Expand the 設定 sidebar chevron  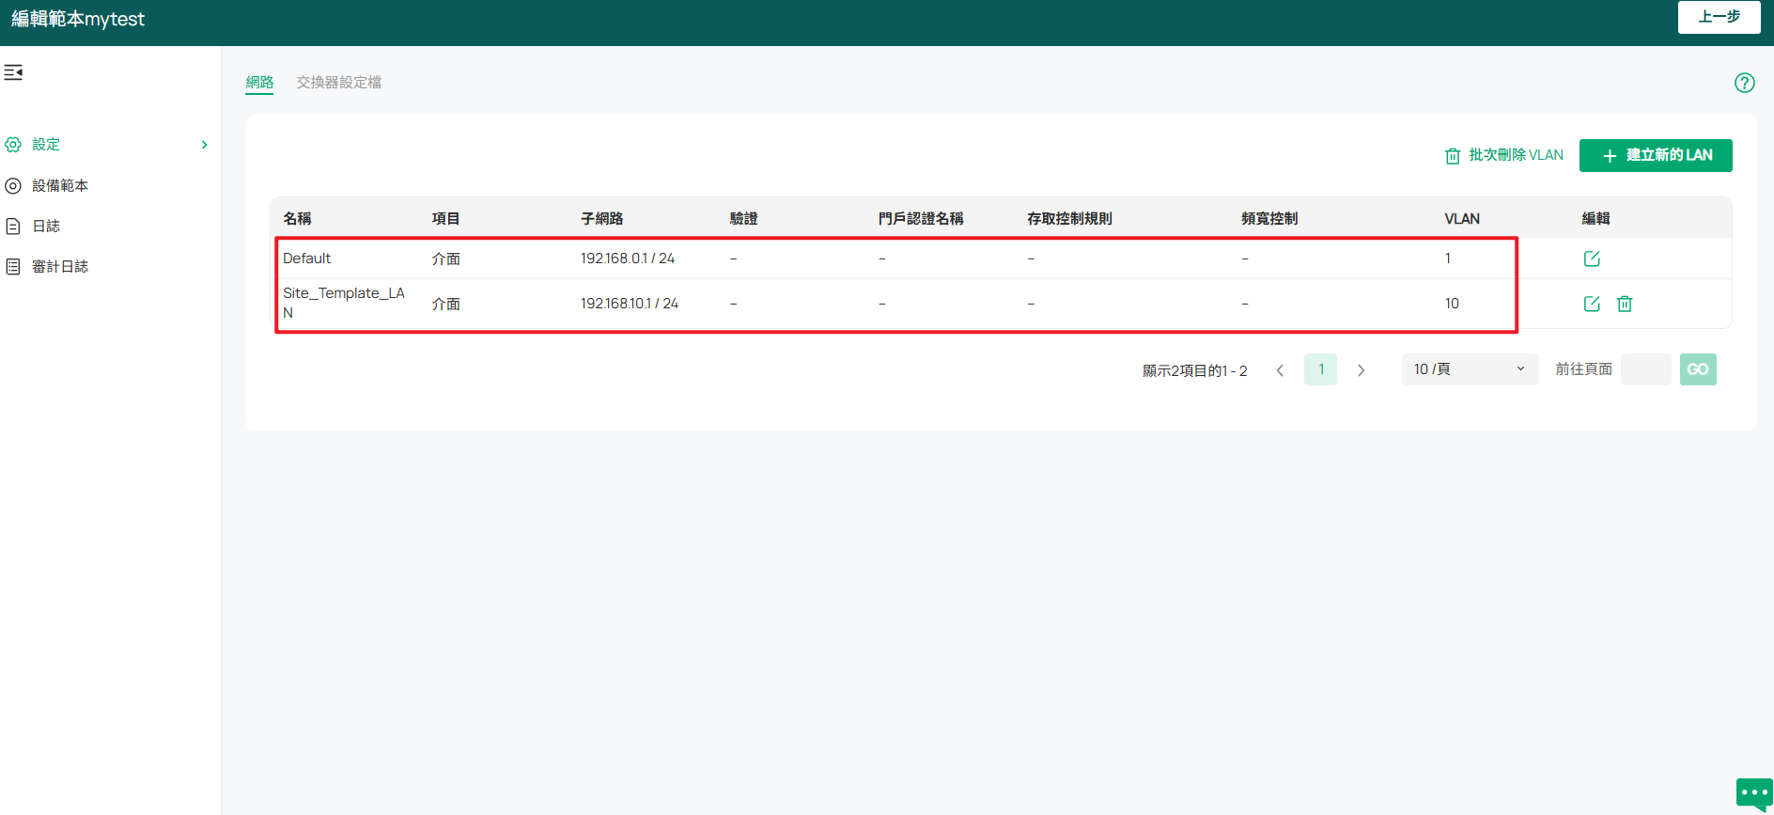tap(204, 145)
